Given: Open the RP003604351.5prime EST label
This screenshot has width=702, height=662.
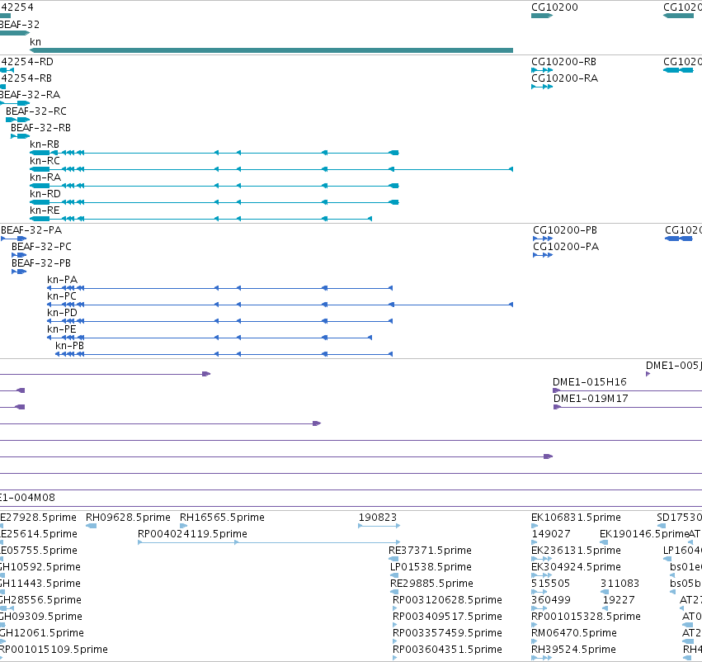Looking at the screenshot, I should pos(447,649).
